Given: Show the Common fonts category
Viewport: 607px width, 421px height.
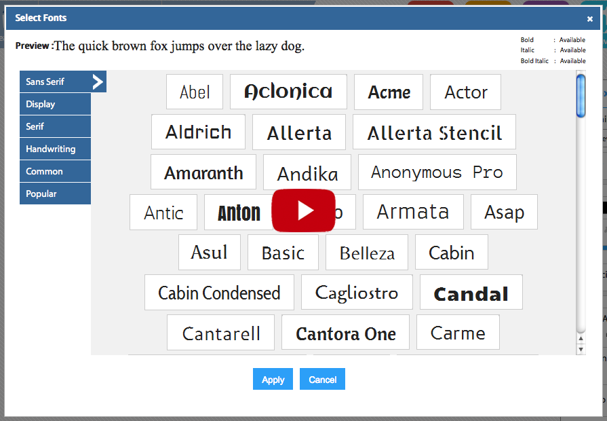Looking at the screenshot, I should click(x=56, y=171).
